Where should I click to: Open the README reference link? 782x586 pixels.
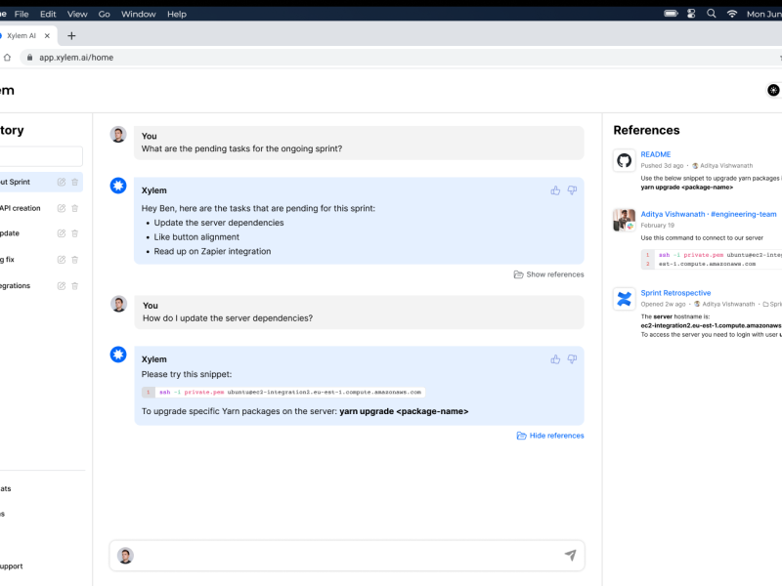[x=655, y=154]
